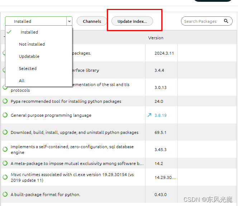Select version cell 3.0.13
This screenshot has height=206, width=238.
pyautogui.click(x=161, y=87)
